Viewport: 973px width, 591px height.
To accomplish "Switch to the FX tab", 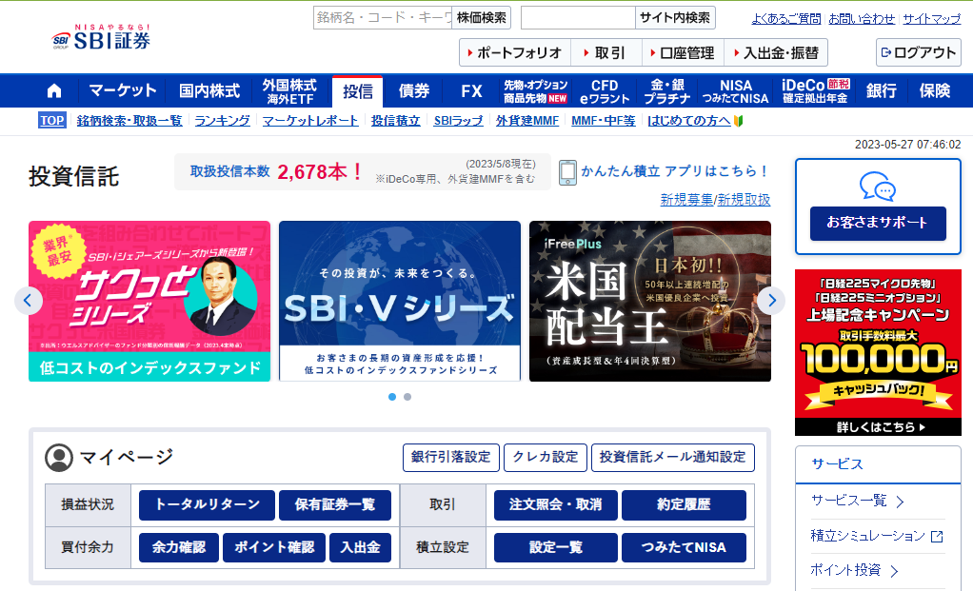I will coord(471,91).
